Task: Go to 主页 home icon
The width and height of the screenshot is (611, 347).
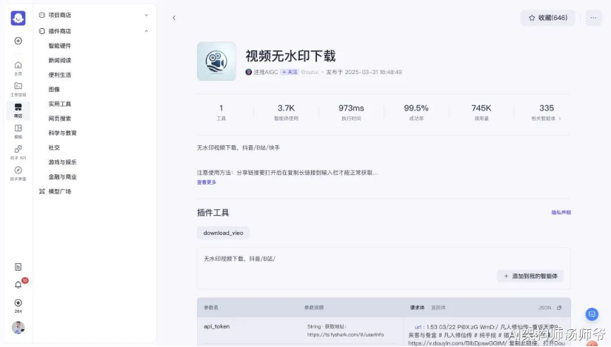Action: tap(18, 68)
